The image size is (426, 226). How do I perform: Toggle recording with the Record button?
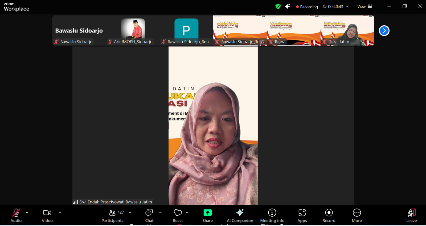pyautogui.click(x=329, y=216)
